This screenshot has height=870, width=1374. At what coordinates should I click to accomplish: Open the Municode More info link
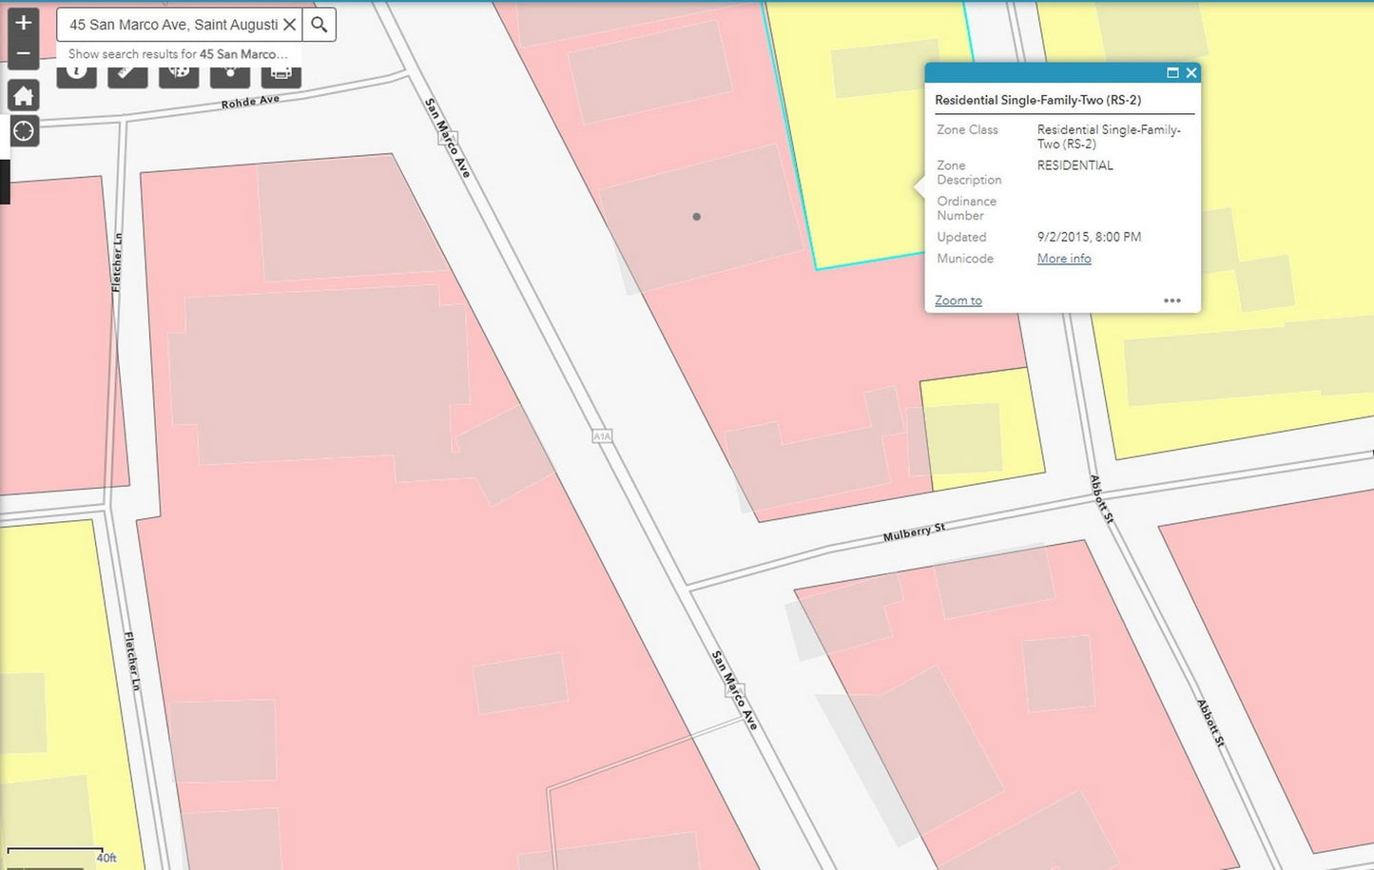[x=1064, y=259]
